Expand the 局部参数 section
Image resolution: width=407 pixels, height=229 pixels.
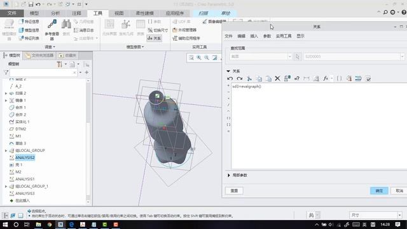click(x=228, y=176)
